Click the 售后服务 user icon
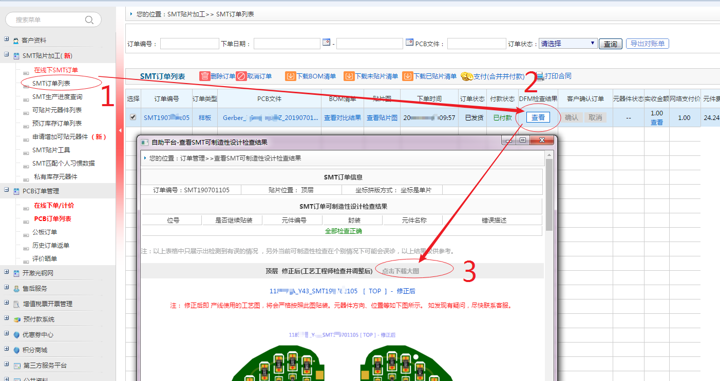The height and width of the screenshot is (381, 720). pyautogui.click(x=16, y=289)
